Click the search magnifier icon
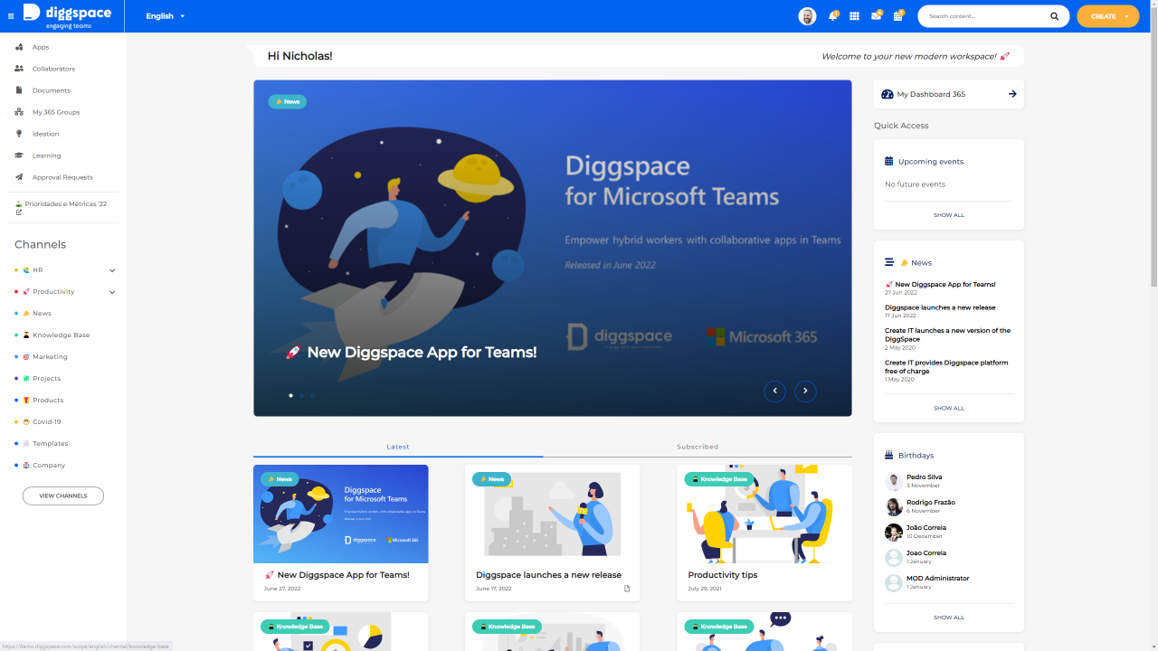 point(1054,16)
